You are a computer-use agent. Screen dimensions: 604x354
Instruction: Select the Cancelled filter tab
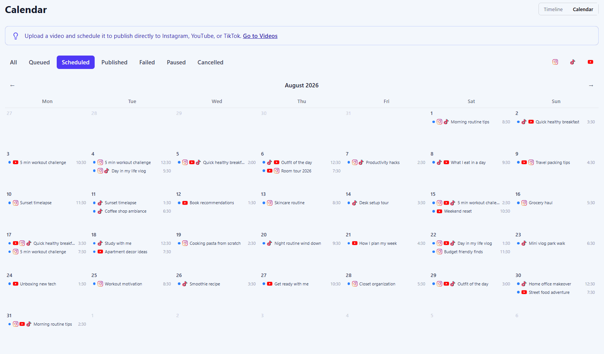[210, 62]
